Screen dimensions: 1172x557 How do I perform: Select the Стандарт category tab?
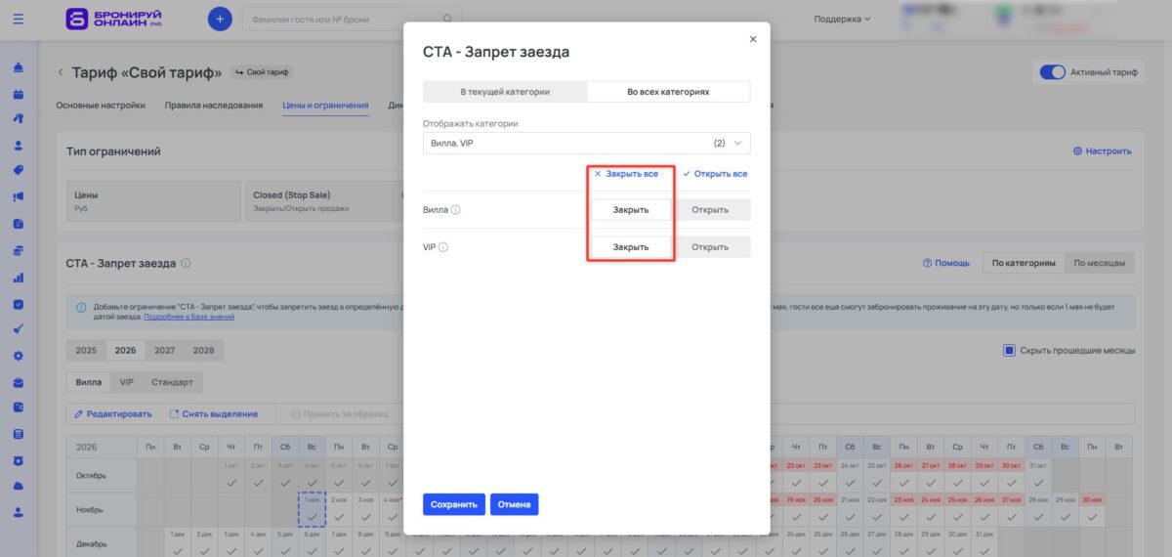point(172,382)
